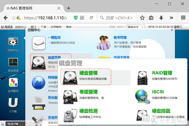Click the site info icon in address bar

[14, 18]
